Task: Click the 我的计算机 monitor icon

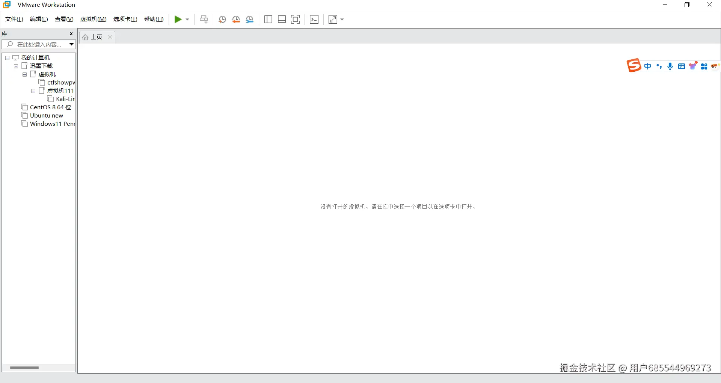Action: (16, 58)
